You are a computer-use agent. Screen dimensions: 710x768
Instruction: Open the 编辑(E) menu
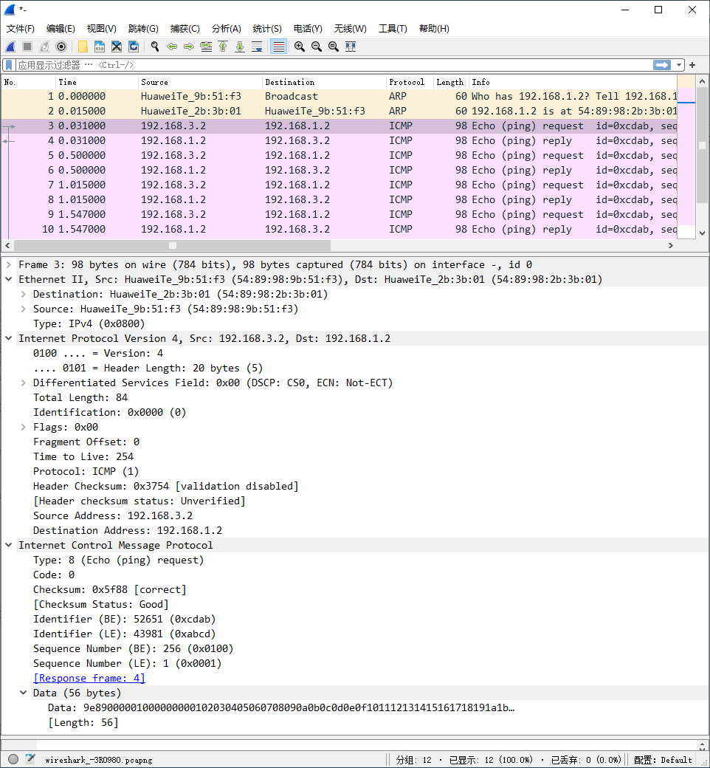[61, 28]
